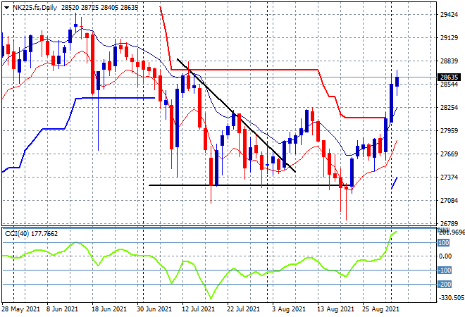The image size is (465, 317).
Task: Click the 25 Aug 2021 date label
Action: pos(380,309)
